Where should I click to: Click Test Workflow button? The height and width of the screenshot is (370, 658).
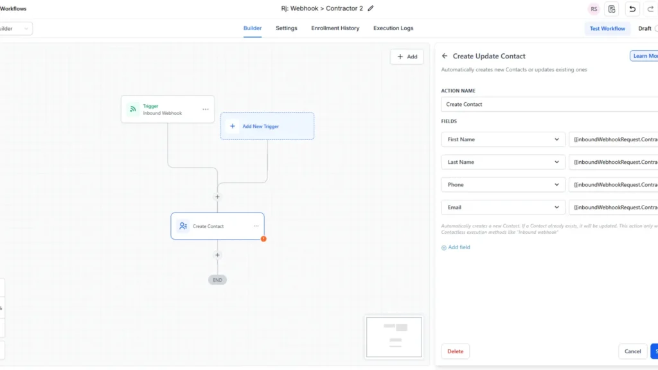coord(607,28)
